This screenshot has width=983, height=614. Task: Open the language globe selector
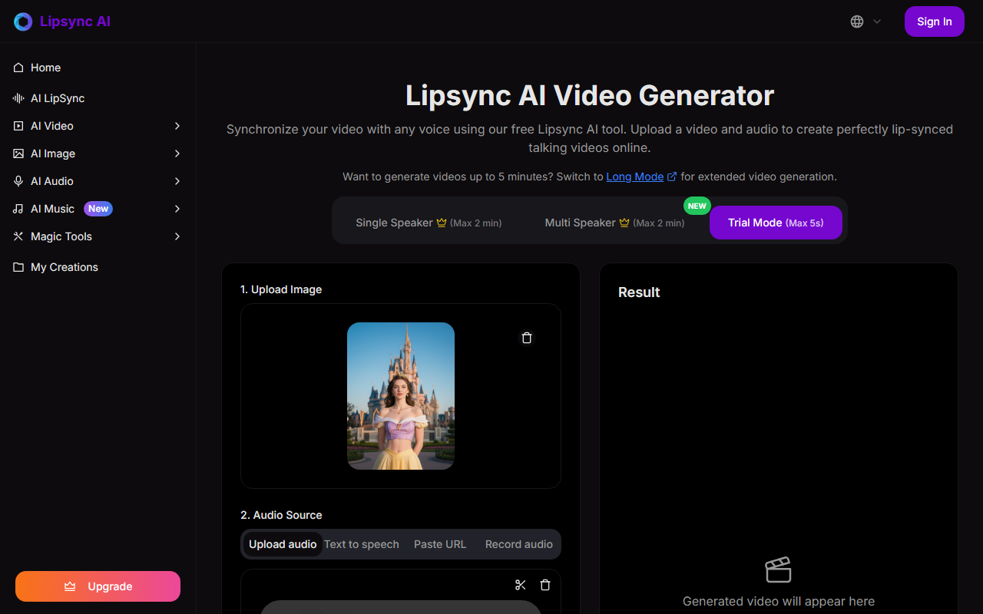pos(857,21)
